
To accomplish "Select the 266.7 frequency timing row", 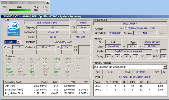I will pos(130,86).
